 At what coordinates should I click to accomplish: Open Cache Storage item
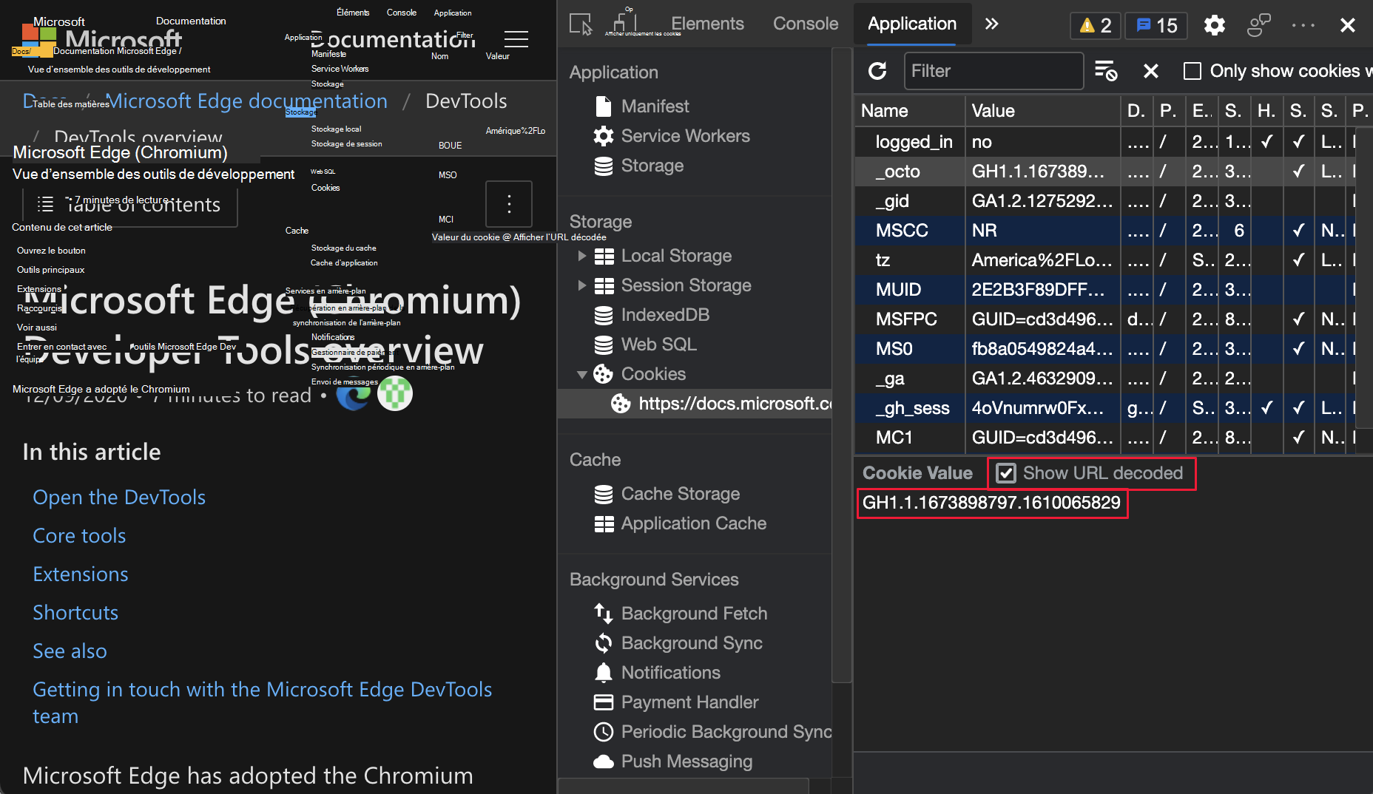click(x=680, y=494)
